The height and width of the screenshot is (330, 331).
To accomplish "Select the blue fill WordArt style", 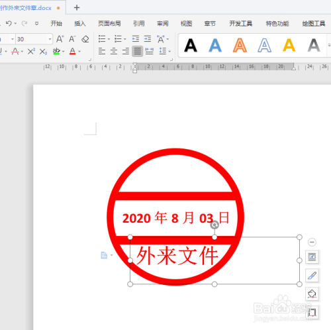I will [x=215, y=46].
